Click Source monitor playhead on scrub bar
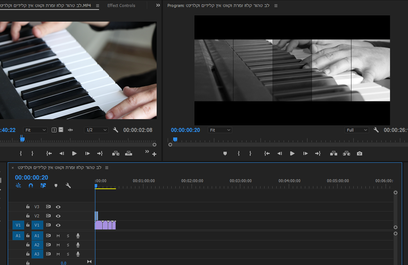This screenshot has height=265, width=408. point(22,139)
